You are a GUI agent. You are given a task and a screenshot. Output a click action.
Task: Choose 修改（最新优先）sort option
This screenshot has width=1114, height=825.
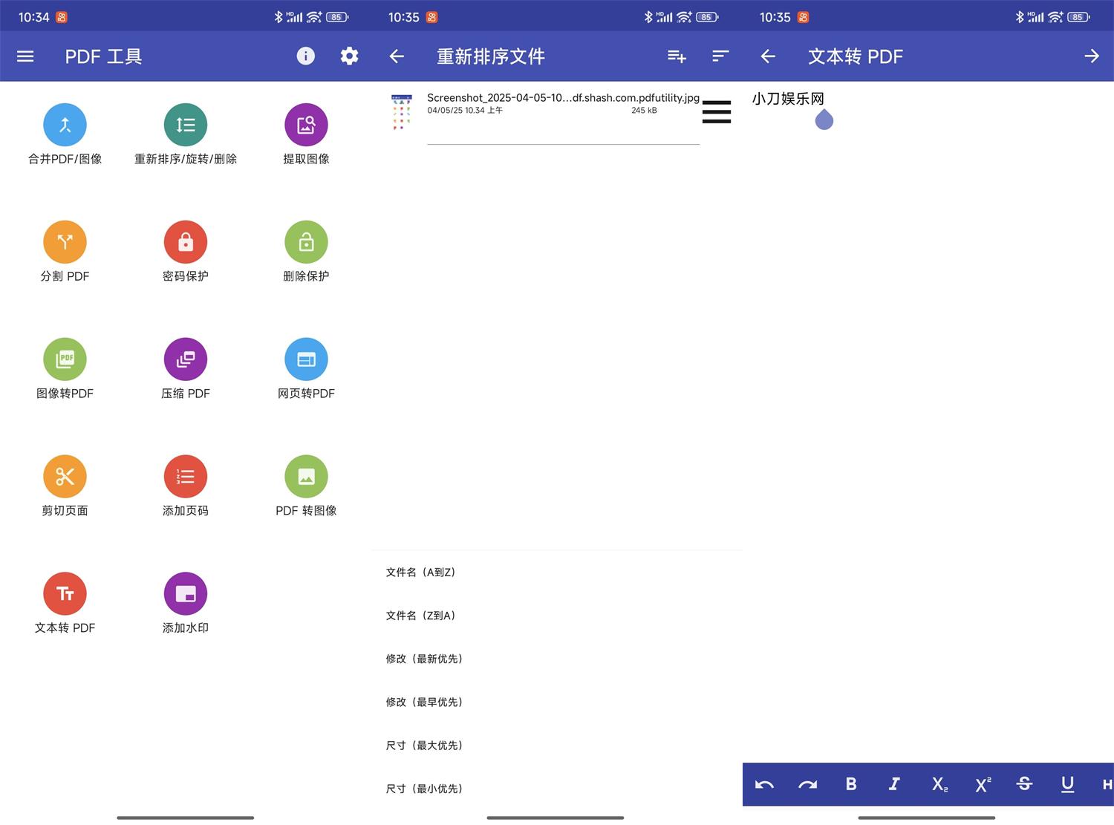pyautogui.click(x=425, y=659)
